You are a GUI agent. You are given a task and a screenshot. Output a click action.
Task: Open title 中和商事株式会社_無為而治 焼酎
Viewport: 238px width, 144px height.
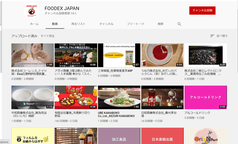(29, 114)
